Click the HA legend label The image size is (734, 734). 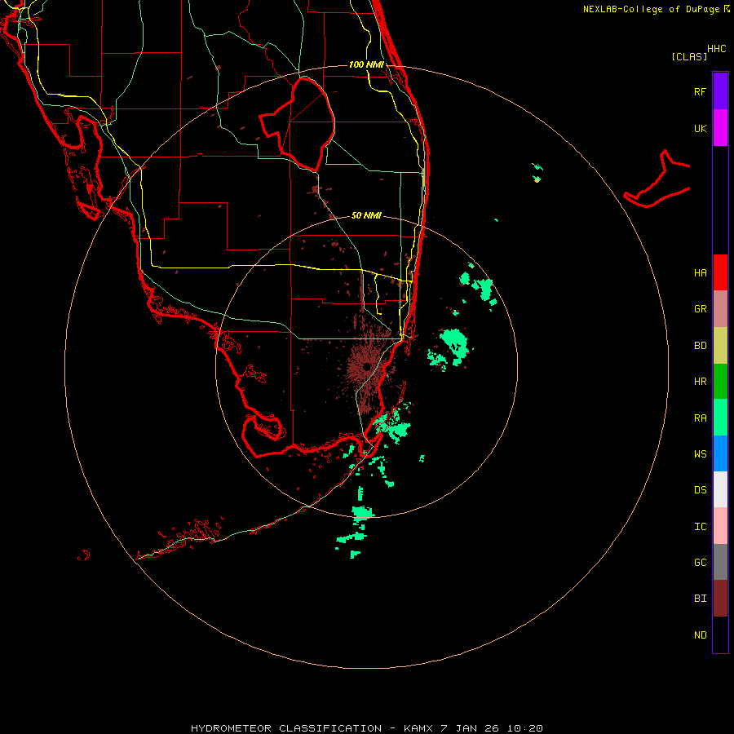pos(700,272)
